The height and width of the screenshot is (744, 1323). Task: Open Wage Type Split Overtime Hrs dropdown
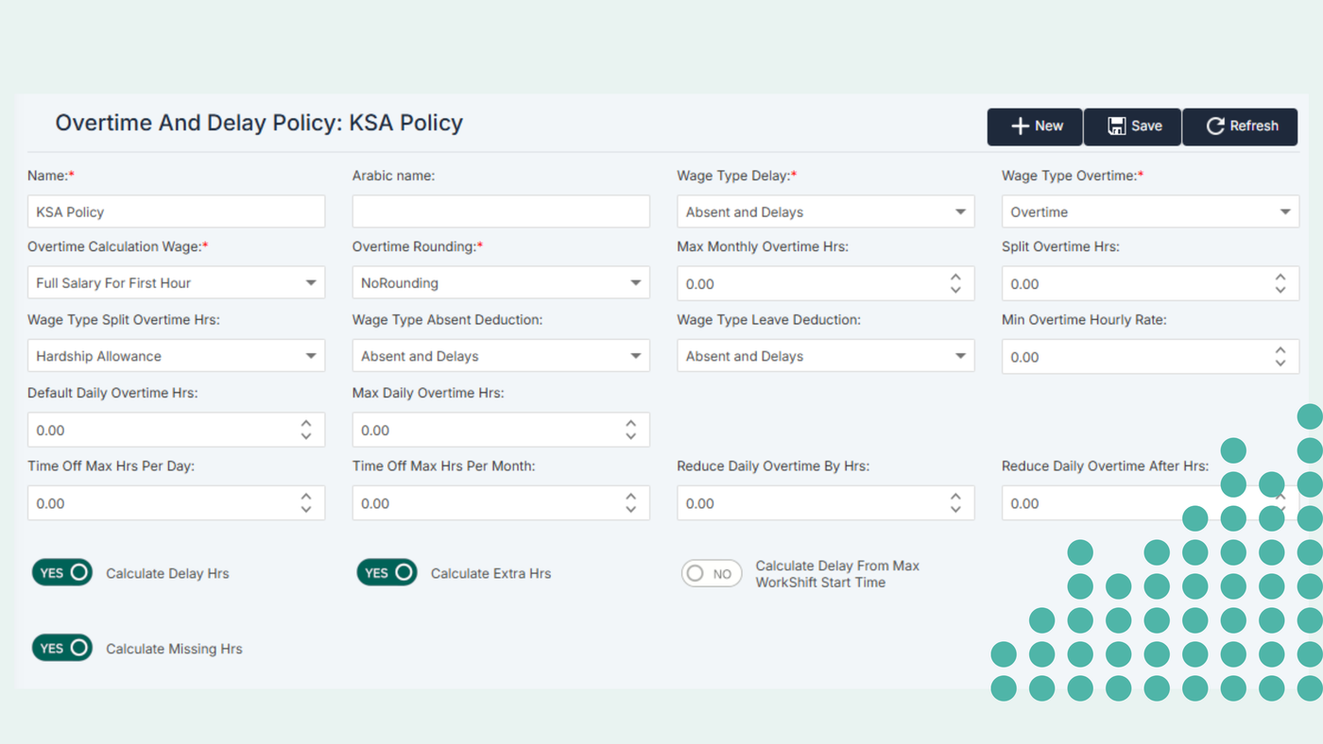(x=176, y=356)
